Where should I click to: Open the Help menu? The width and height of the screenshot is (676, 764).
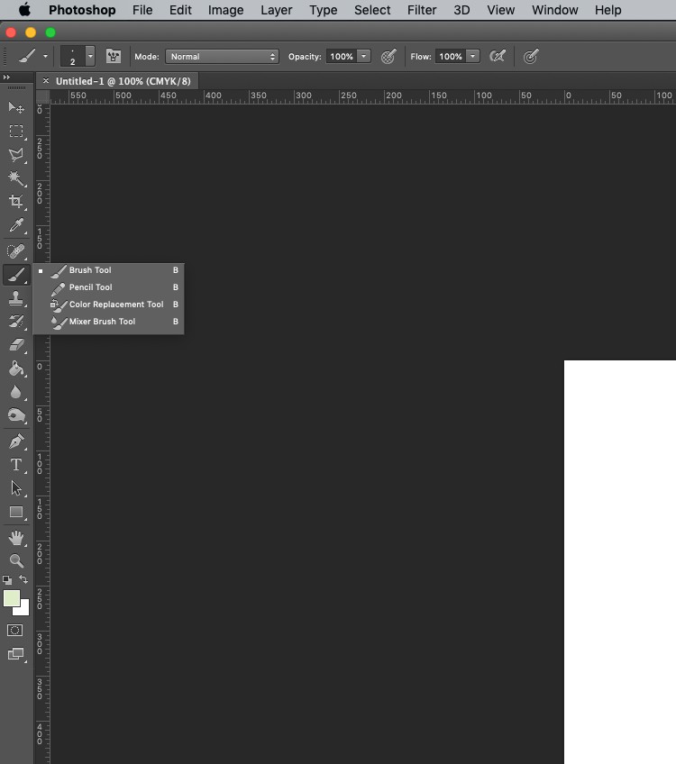(607, 10)
